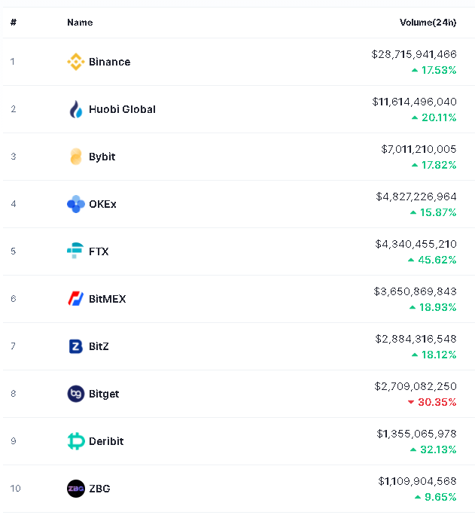Click the BitMEX logo icon
Viewport: 475px width, 518px height.
click(76, 299)
